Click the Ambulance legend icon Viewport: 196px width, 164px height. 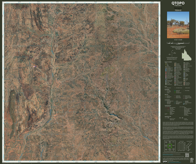point(166,72)
